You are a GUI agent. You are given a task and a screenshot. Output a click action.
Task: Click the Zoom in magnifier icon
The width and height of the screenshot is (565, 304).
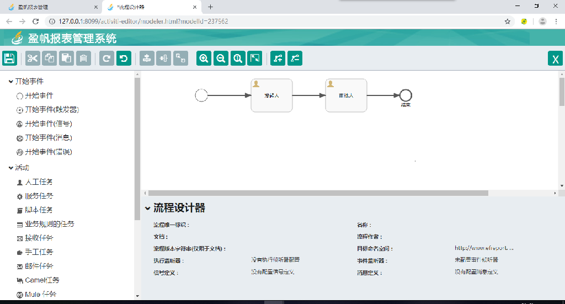[x=204, y=58]
